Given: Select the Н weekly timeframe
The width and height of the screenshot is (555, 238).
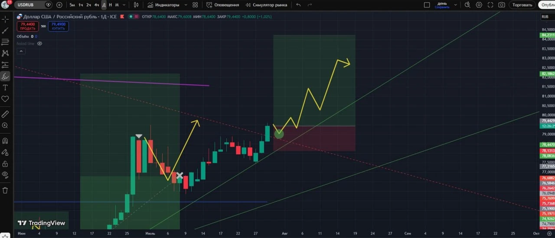Looking at the screenshot, I should point(110,5).
